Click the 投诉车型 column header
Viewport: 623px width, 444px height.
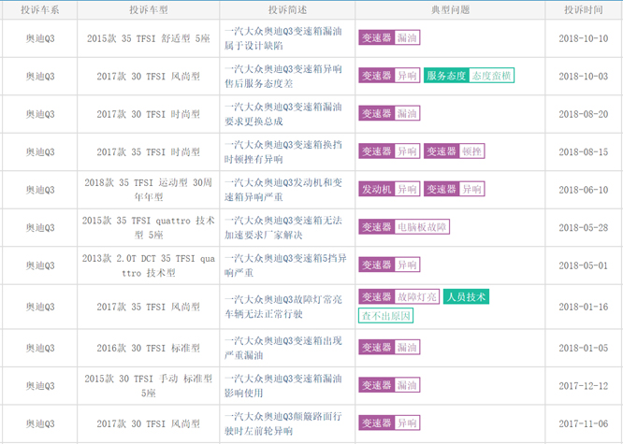(x=148, y=10)
